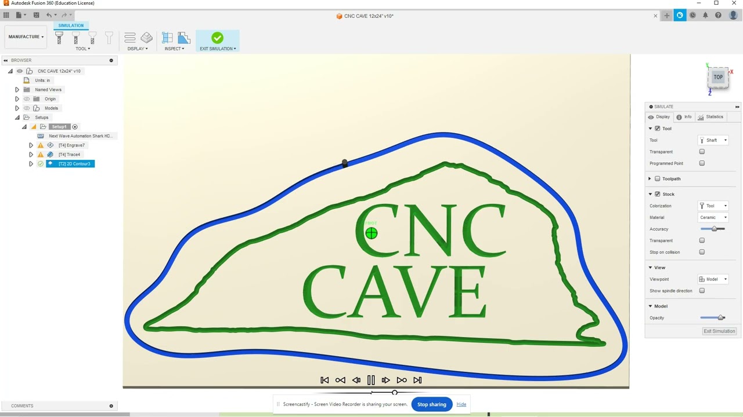
Task: Enable Show spindle direction checkbox
Action: [x=702, y=291]
